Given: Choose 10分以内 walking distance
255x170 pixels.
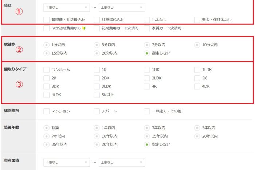Looking at the screenshot, I should coord(197,45).
